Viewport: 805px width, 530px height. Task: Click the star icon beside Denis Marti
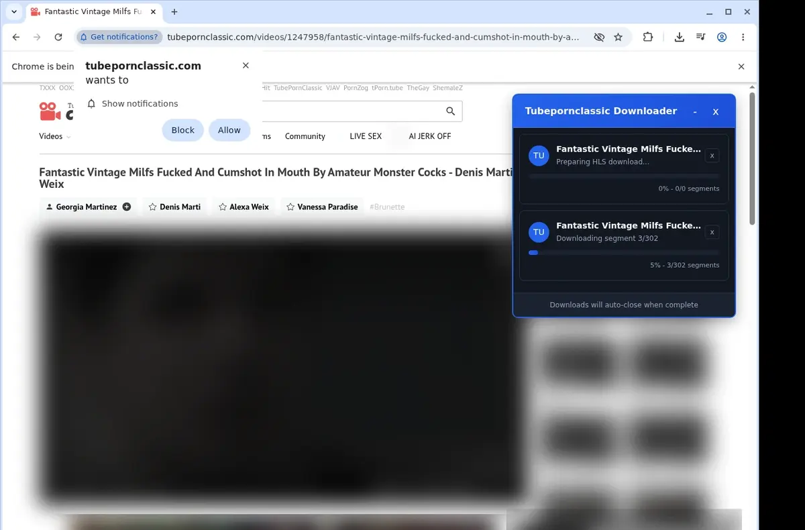pos(152,207)
